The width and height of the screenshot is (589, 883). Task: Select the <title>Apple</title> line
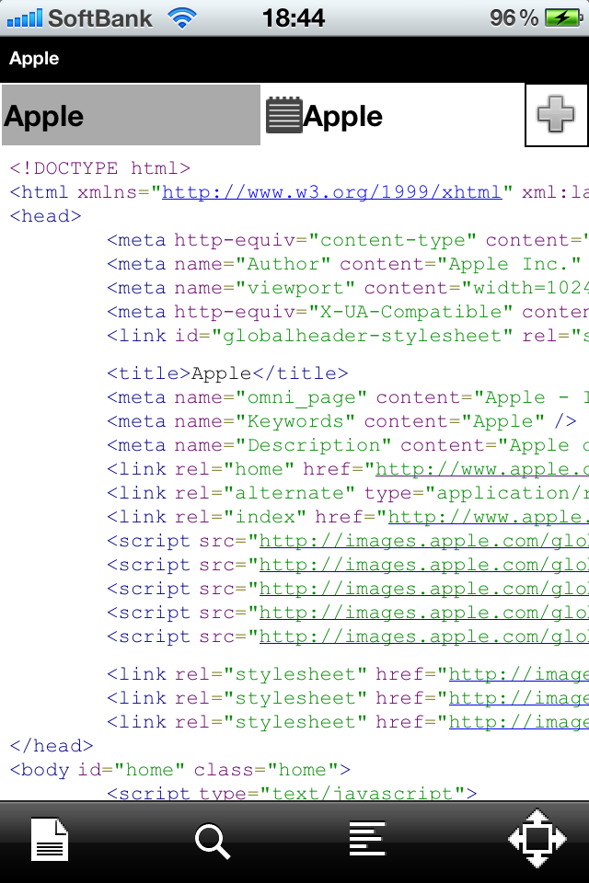[x=227, y=373]
